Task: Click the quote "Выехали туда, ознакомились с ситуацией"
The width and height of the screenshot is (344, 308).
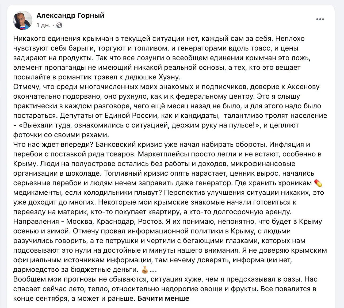Action: pos(95,125)
